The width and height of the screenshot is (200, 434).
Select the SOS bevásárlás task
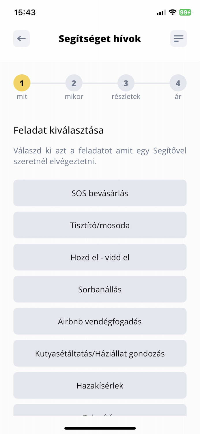[100, 193]
